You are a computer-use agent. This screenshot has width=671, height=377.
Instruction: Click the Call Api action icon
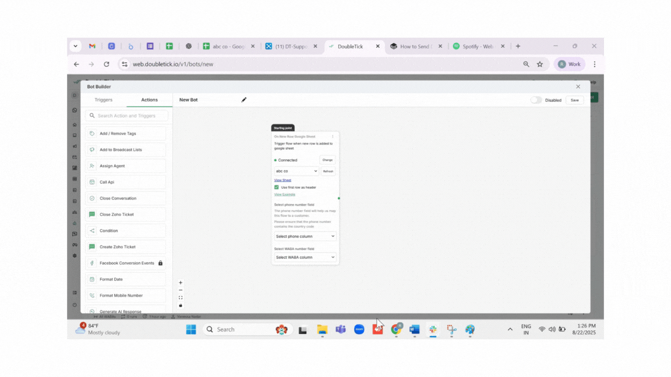92,182
